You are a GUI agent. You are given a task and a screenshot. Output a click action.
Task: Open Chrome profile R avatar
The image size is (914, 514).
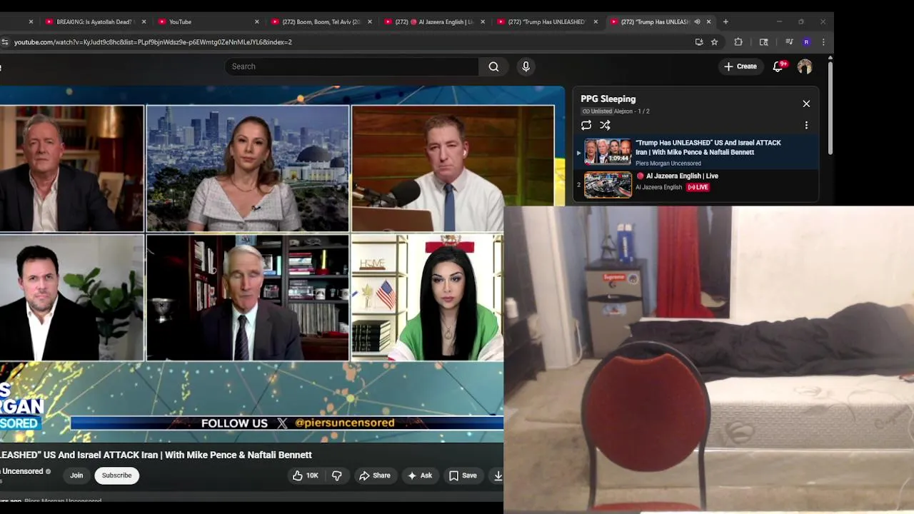click(806, 42)
